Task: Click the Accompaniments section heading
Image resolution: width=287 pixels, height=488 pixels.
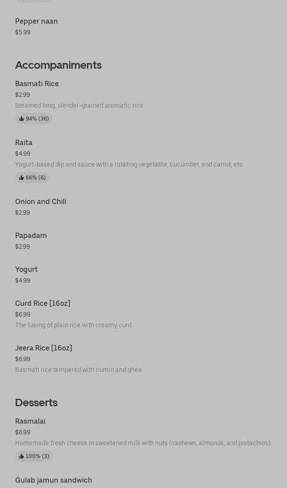Action: [x=58, y=65]
